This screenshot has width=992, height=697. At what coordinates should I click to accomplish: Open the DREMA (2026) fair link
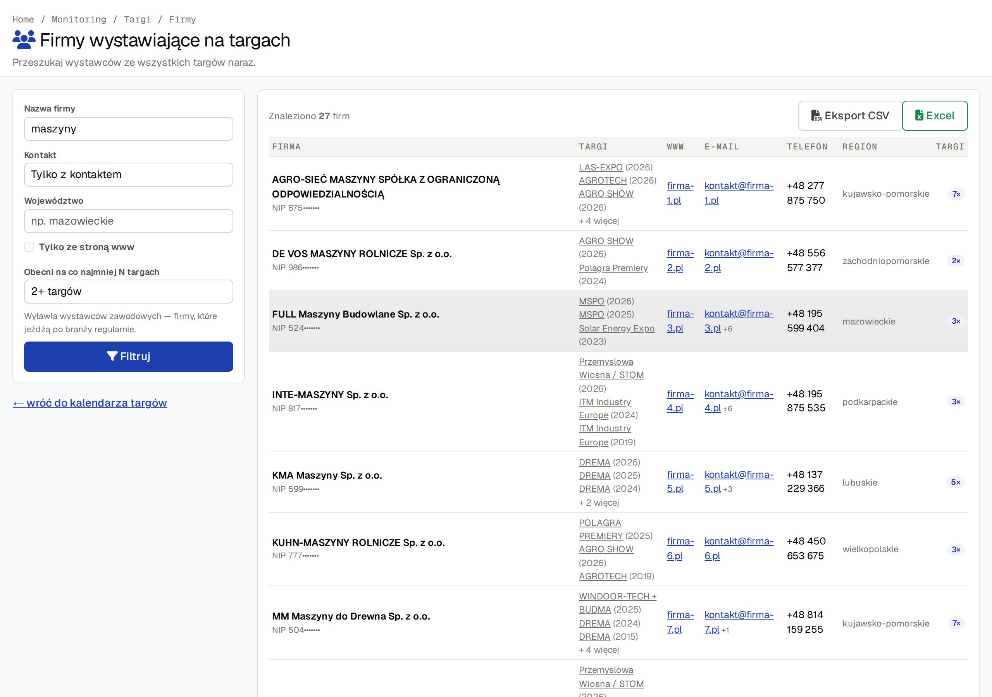point(594,462)
